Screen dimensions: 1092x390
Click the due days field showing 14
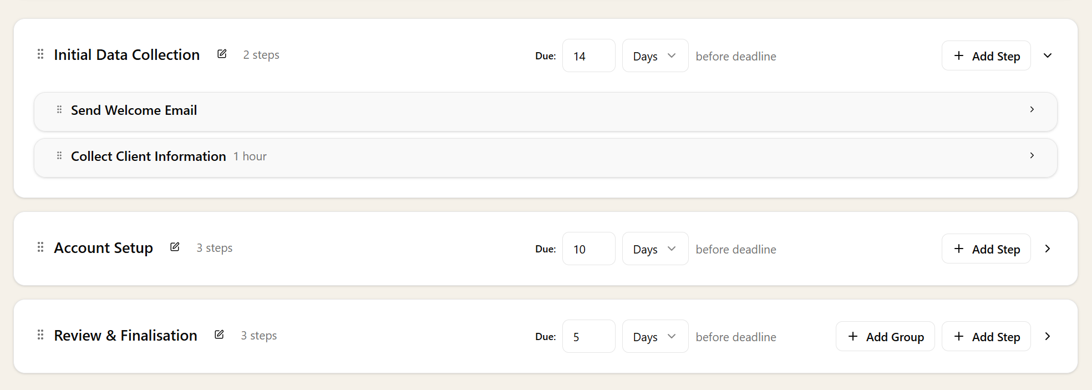pos(588,55)
